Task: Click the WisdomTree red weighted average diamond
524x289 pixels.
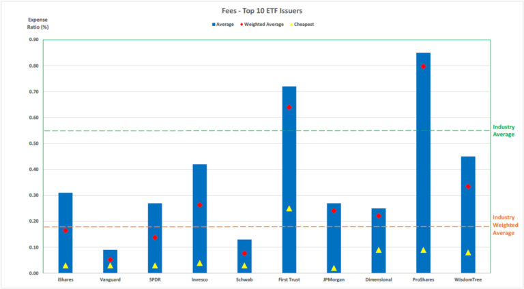Action: click(468, 187)
